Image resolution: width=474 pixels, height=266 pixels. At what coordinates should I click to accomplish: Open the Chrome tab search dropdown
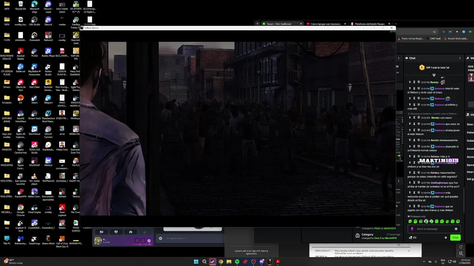257,24
